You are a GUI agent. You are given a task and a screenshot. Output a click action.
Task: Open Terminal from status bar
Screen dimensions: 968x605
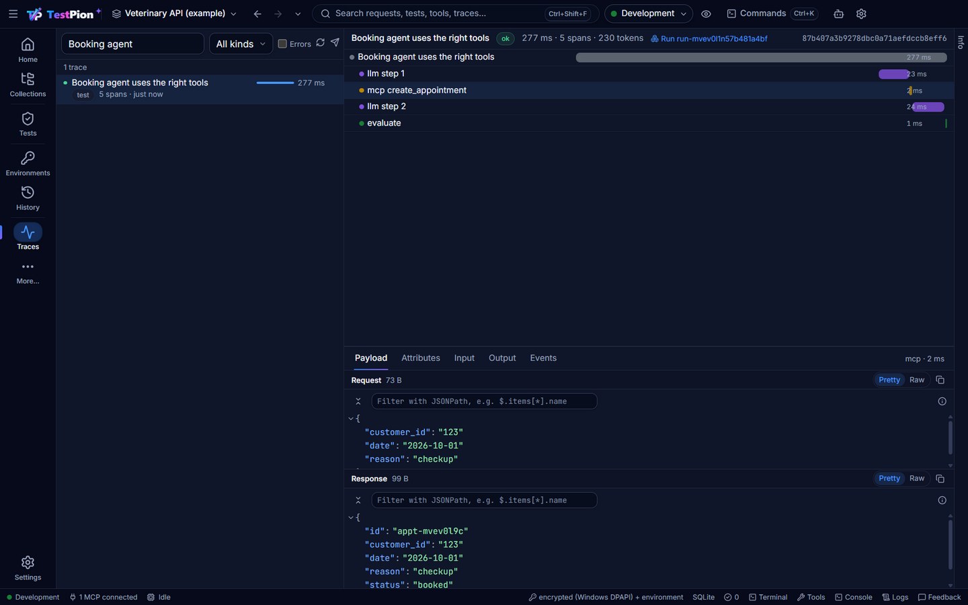[768, 597]
